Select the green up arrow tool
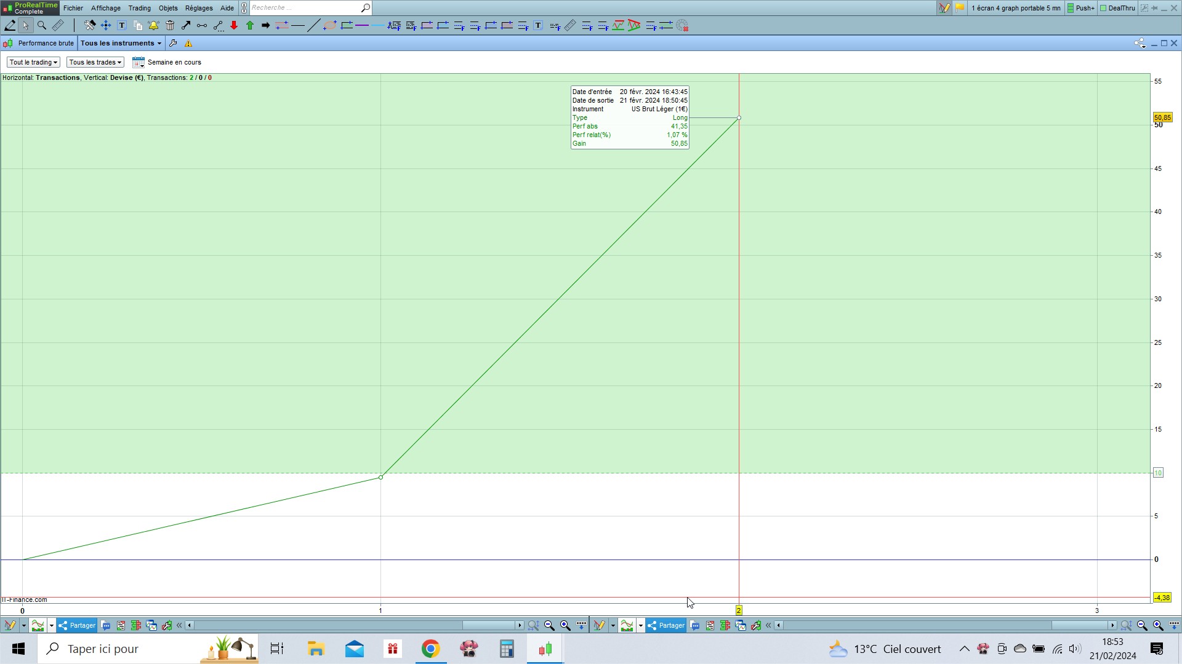The width and height of the screenshot is (1182, 664). click(250, 25)
